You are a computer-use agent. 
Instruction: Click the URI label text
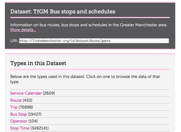click(14, 41)
